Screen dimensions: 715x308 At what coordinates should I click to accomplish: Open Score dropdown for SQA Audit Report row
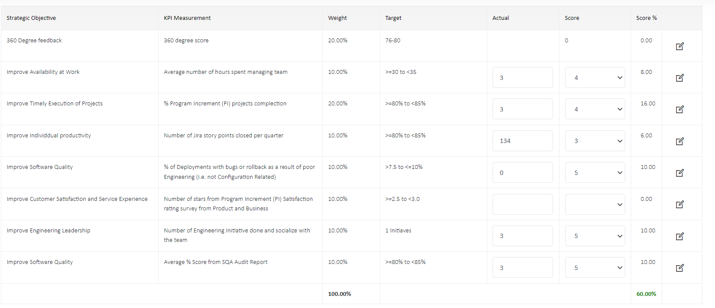coord(594,268)
